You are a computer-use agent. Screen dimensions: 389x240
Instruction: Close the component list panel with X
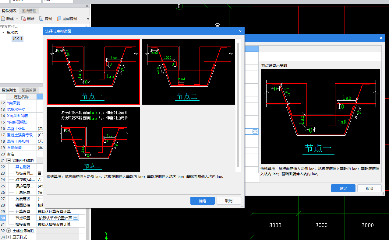tap(87, 6)
